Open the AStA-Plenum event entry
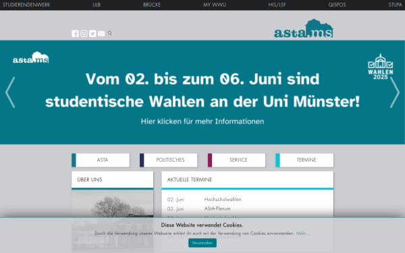405x253 pixels. [217, 208]
